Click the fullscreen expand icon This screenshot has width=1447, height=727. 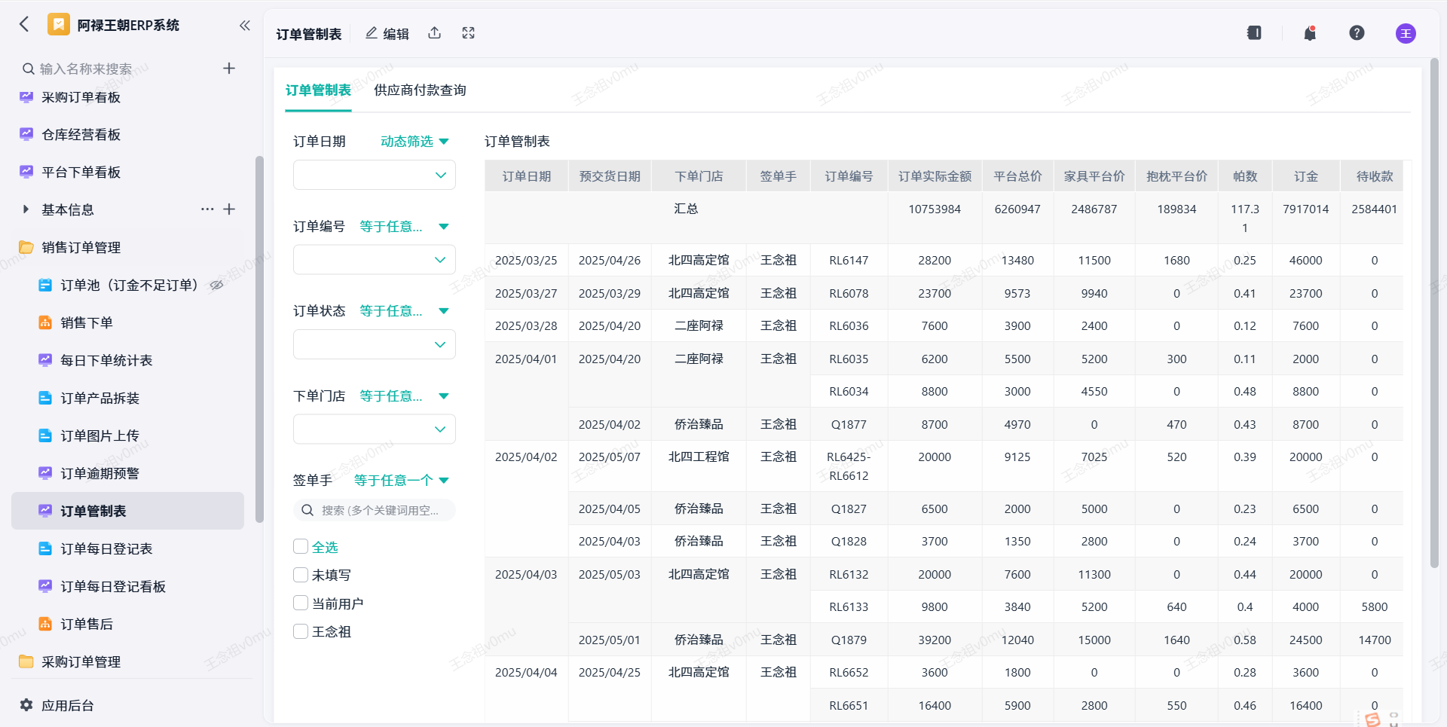(469, 33)
